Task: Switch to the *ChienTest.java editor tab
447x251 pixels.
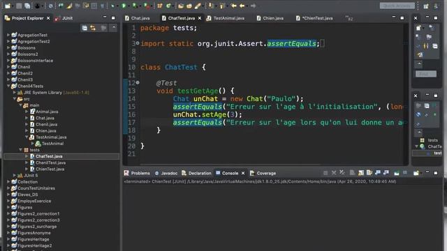Action: 314,18
